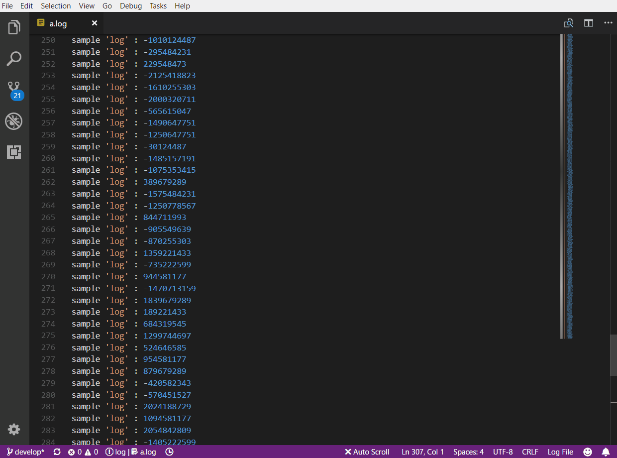Click the Synchronize Changes icon in status bar
This screenshot has height=458, width=617.
[57, 452]
